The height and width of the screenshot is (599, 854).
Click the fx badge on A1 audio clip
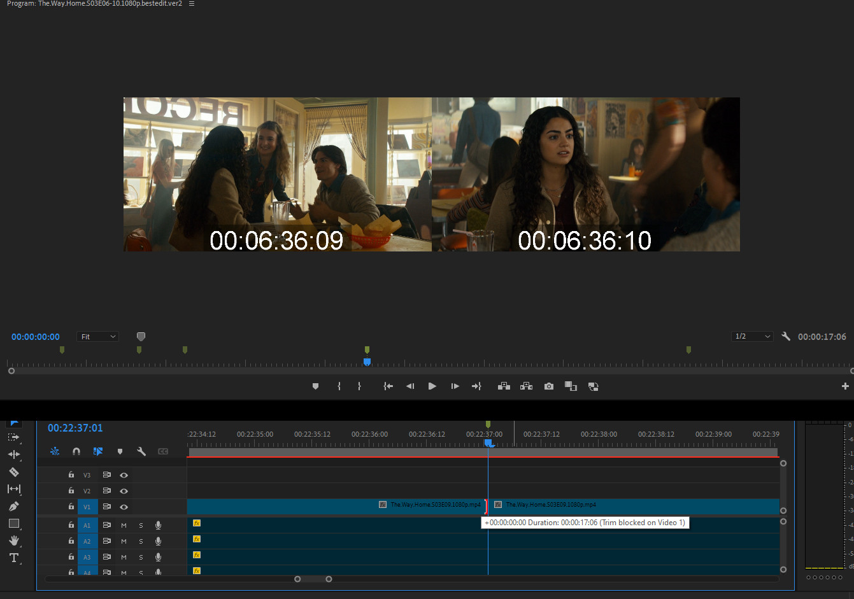[197, 523]
